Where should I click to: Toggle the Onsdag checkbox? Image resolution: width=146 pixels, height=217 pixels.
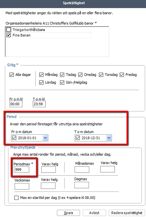click(x=80, y=75)
